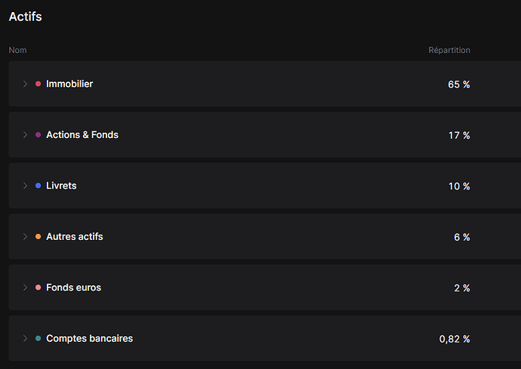Expand the Comptes bancaires chevron
The width and height of the screenshot is (521, 369).
25,339
